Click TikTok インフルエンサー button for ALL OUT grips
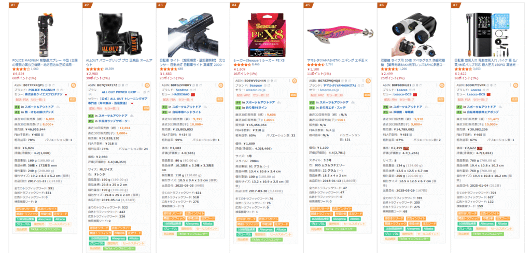This screenshot has height=253, width=531. point(118,249)
